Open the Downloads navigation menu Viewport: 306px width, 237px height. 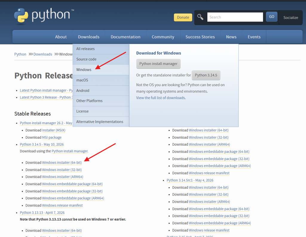pos(88,37)
